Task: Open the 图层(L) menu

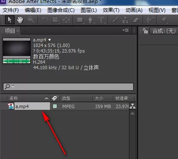Action: click(89, 10)
